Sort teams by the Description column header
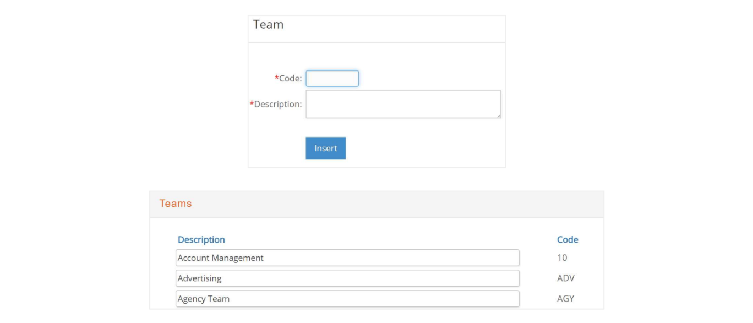753x323 pixels. [x=201, y=239]
